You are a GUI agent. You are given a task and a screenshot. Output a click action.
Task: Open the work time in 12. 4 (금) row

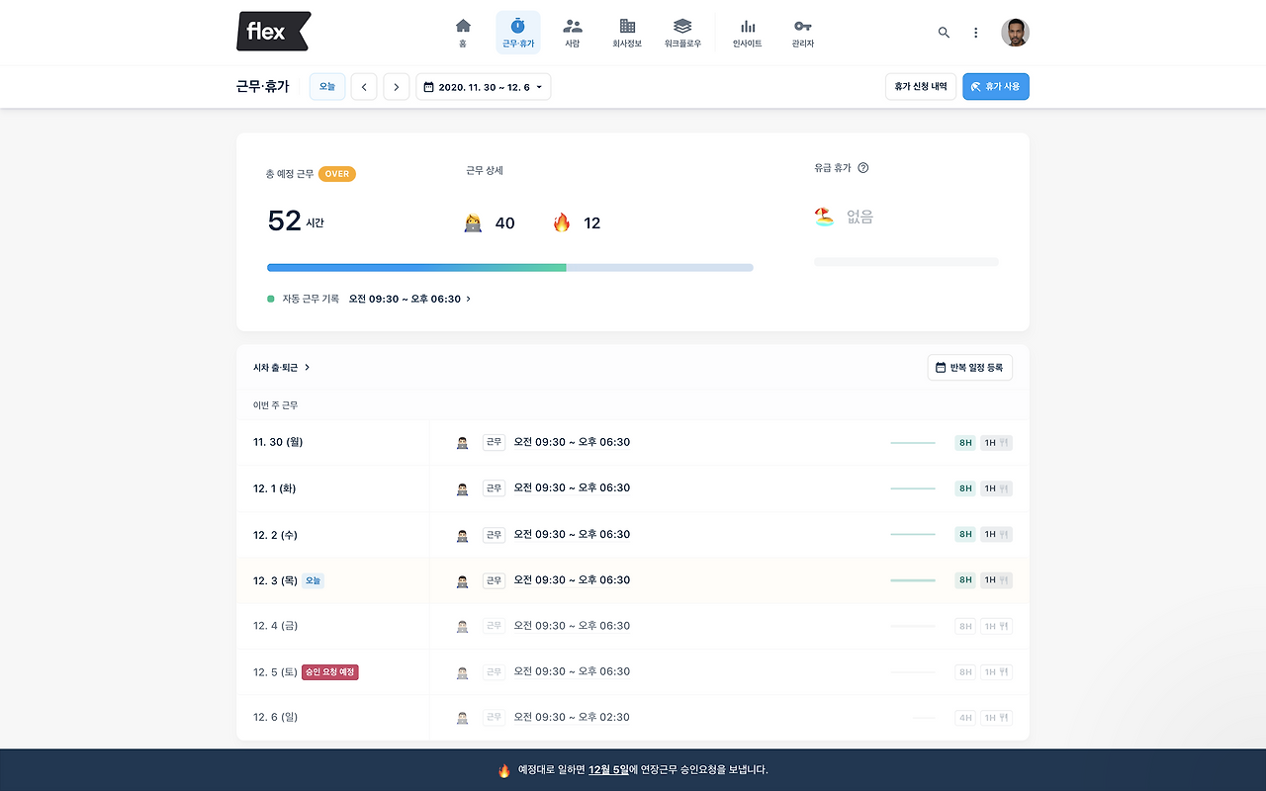(572, 626)
